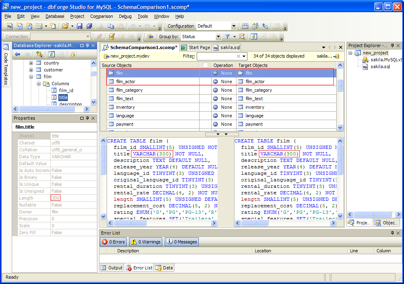
Task: Toggle the 0 Errors filter button
Action: pyautogui.click(x=113, y=242)
